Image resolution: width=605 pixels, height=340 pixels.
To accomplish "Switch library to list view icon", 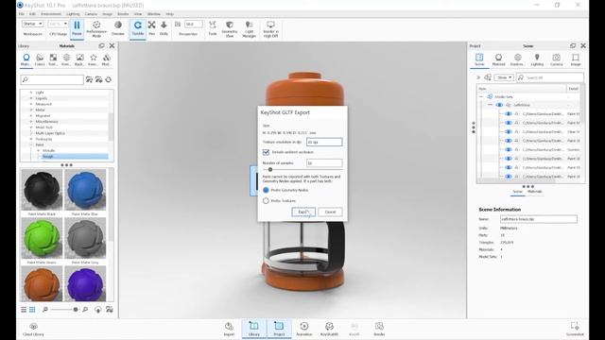I will click(24, 310).
